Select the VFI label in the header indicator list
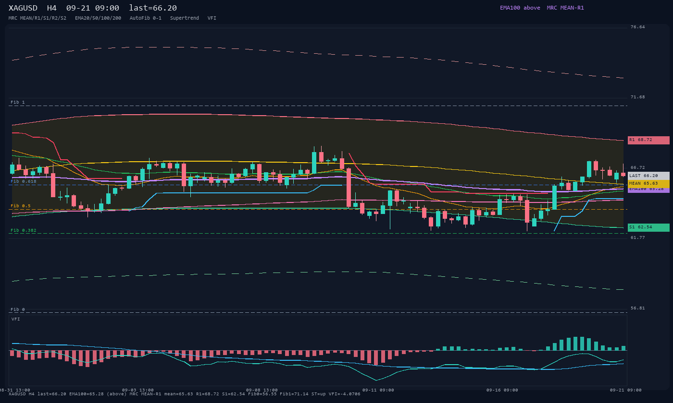 pyautogui.click(x=212, y=18)
